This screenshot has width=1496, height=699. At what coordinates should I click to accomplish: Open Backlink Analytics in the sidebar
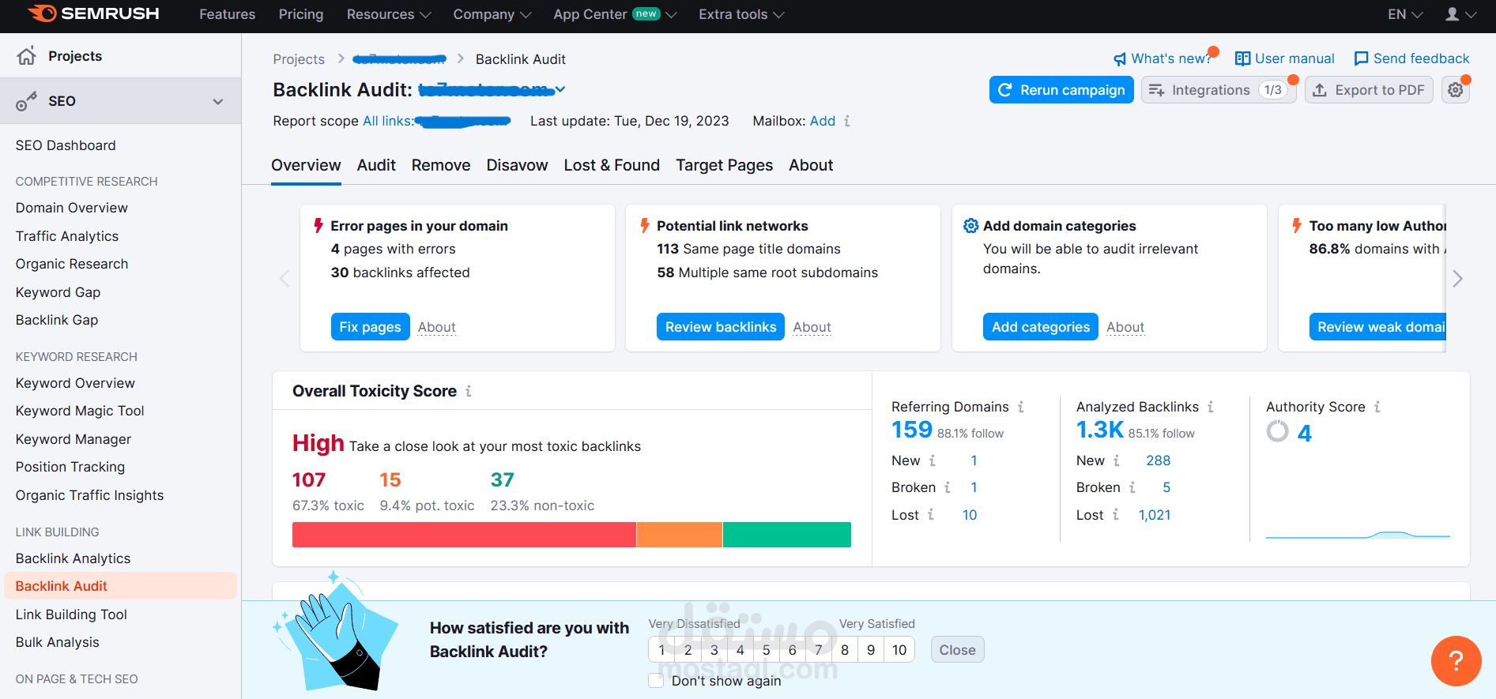pos(73,558)
